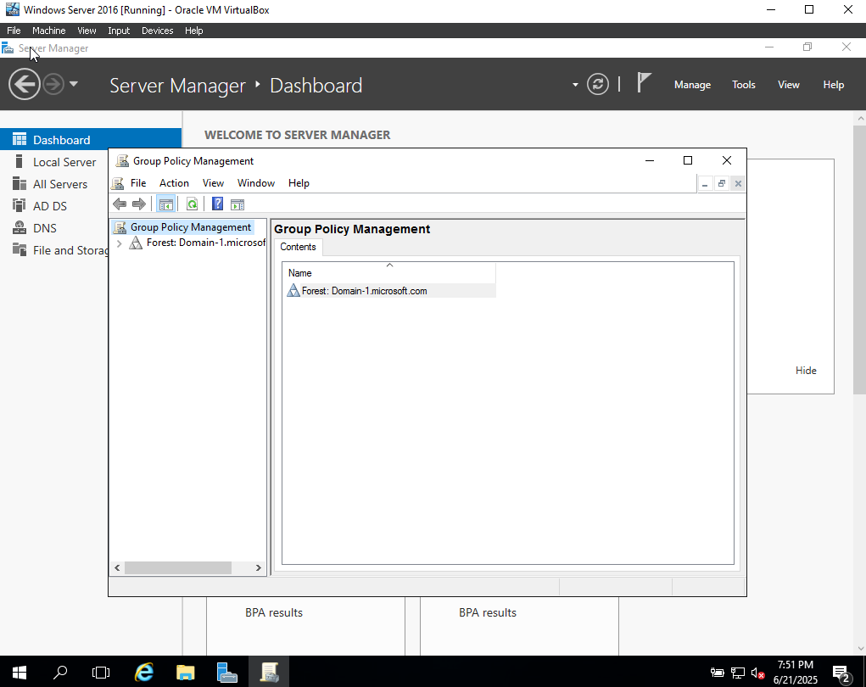Open File menu in Group Policy Management
Screen dimensions: 866x687
coord(138,183)
